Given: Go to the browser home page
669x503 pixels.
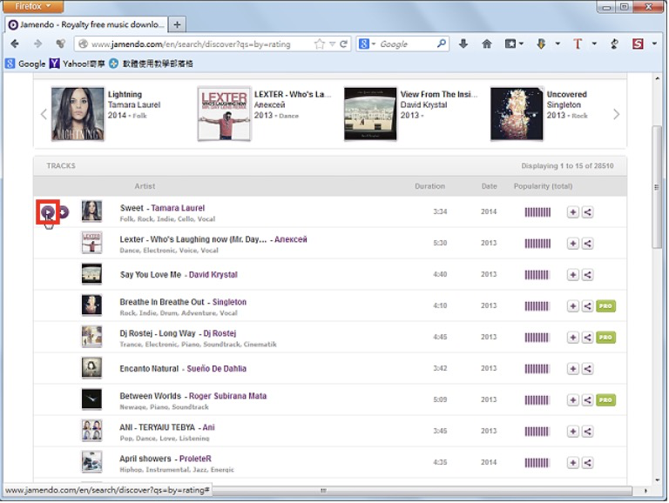Looking at the screenshot, I should coord(486,44).
